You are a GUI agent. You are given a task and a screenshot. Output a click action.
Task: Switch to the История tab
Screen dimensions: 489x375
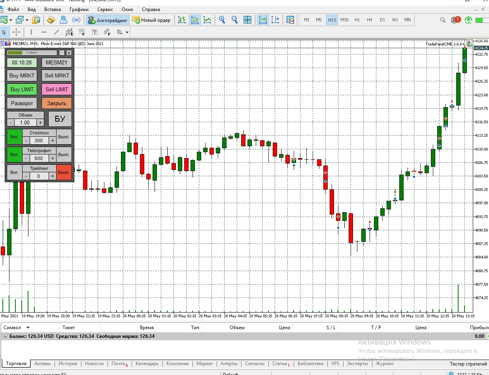pyautogui.click(x=68, y=364)
